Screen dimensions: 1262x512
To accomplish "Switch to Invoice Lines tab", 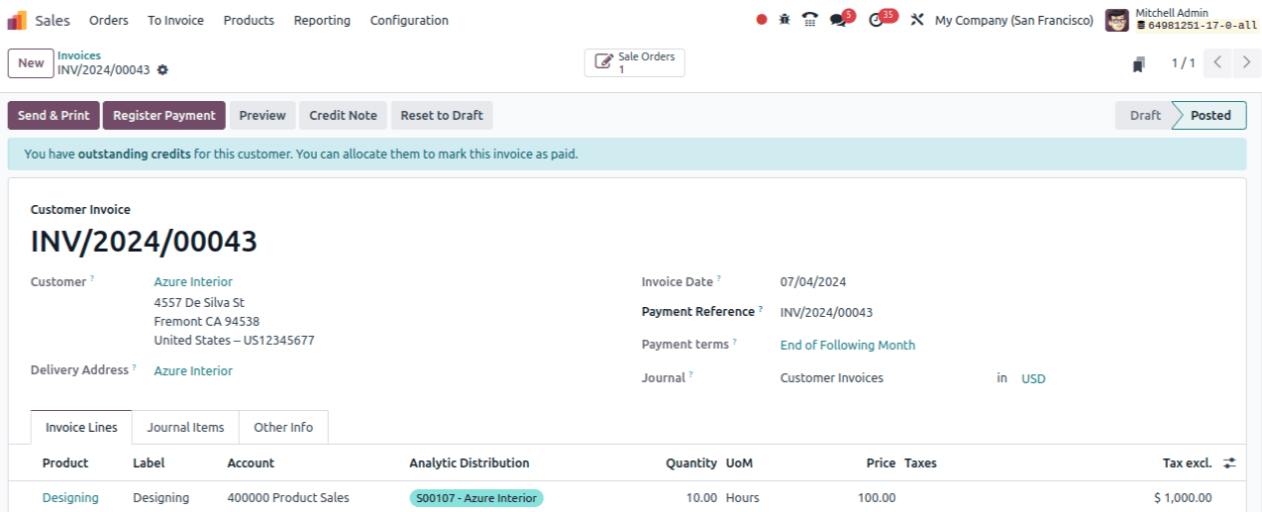I will pos(81,428).
